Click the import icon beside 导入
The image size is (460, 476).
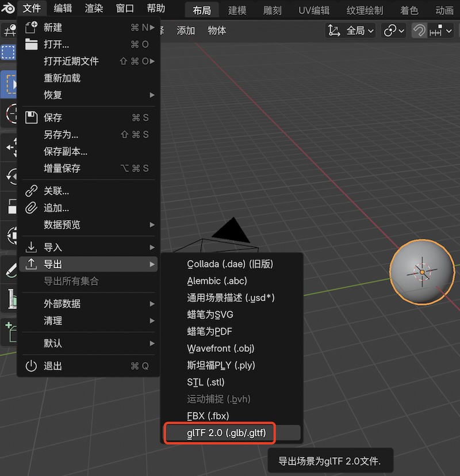tap(31, 247)
